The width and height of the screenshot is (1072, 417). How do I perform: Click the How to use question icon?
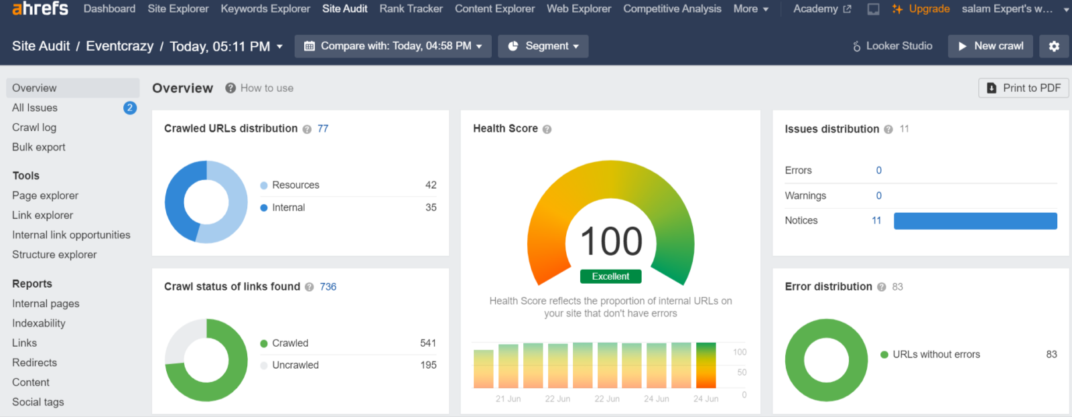point(230,88)
